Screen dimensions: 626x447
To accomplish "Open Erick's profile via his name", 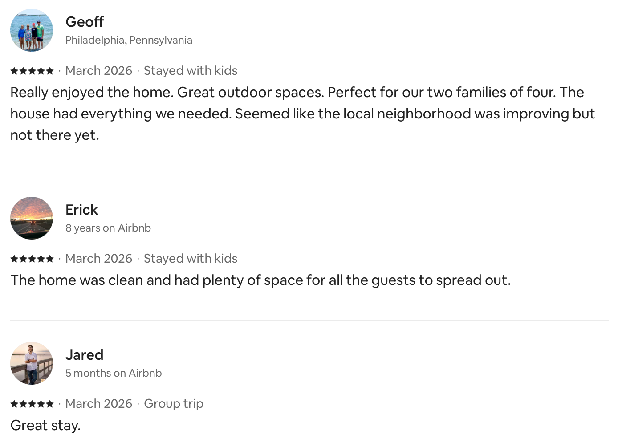I will click(x=81, y=210).
